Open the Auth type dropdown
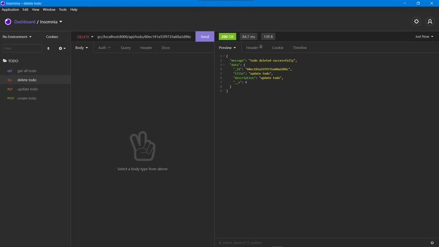Image resolution: width=439 pixels, height=247 pixels. (104, 48)
